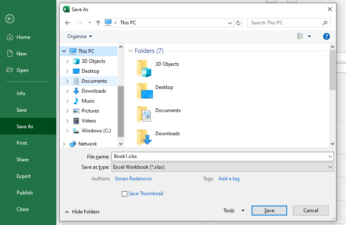Image resolution: width=346 pixels, height=225 pixels.
Task: Select Export in the backstage menu
Action: [24, 176]
